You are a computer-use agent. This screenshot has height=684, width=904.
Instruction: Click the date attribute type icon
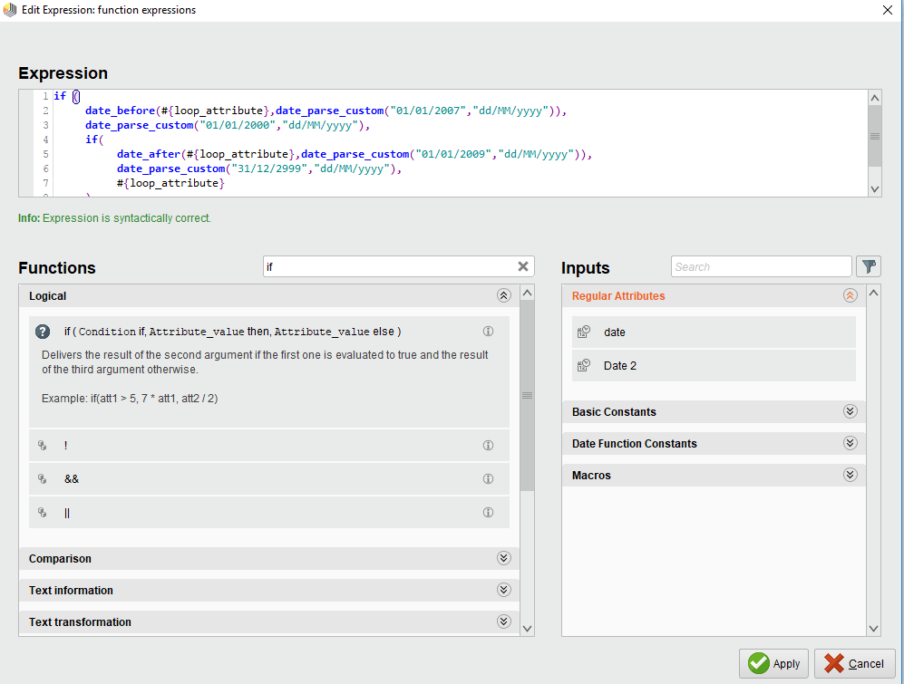pyautogui.click(x=583, y=332)
